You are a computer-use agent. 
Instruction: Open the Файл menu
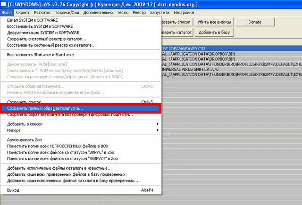click(x=7, y=13)
